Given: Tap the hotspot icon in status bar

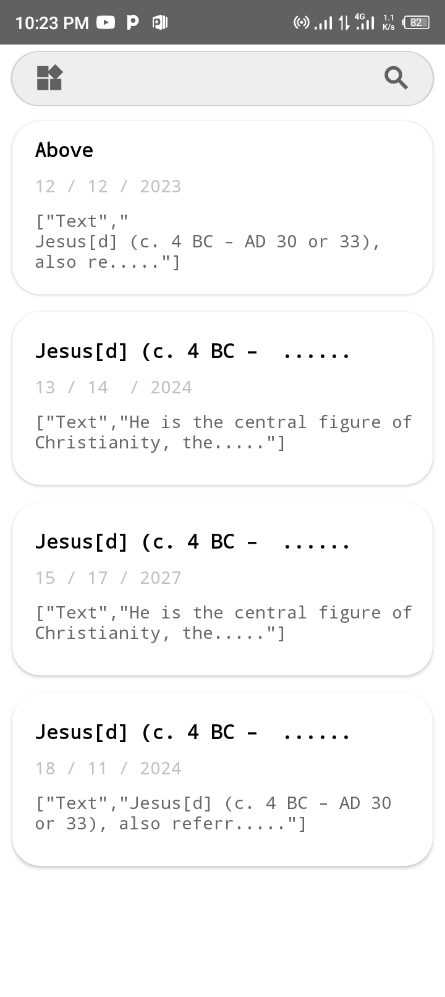Looking at the screenshot, I should (x=301, y=23).
